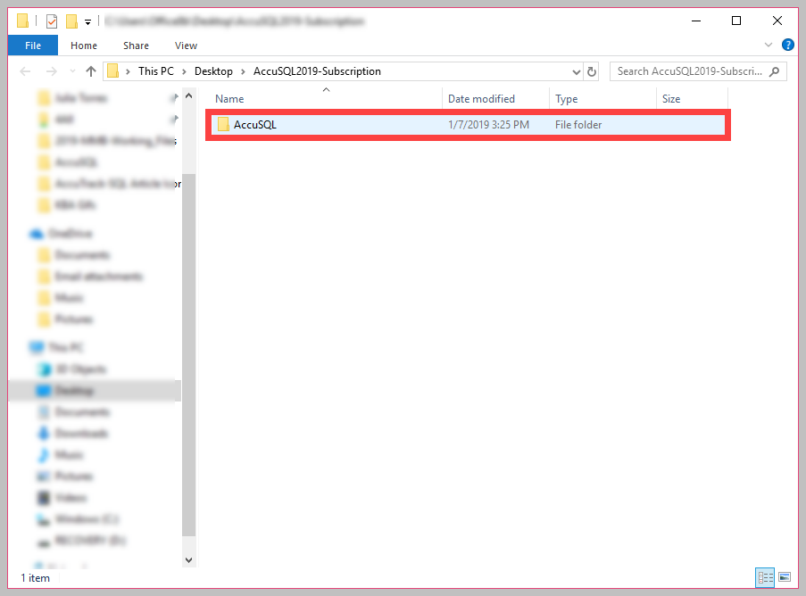This screenshot has height=596, width=806.
Task: Refresh the current folder view
Action: pyautogui.click(x=592, y=71)
